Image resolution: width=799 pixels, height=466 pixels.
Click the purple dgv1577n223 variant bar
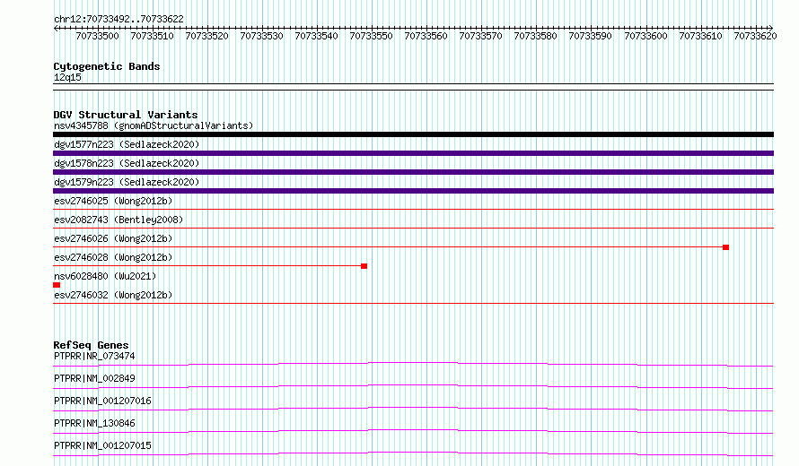click(x=413, y=153)
